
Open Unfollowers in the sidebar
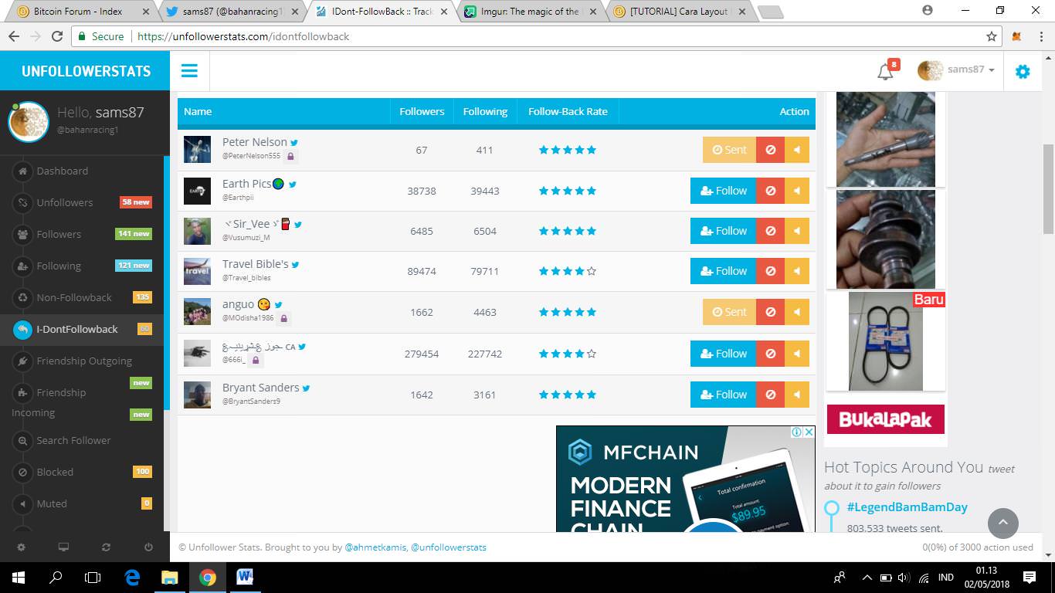pyautogui.click(x=64, y=203)
